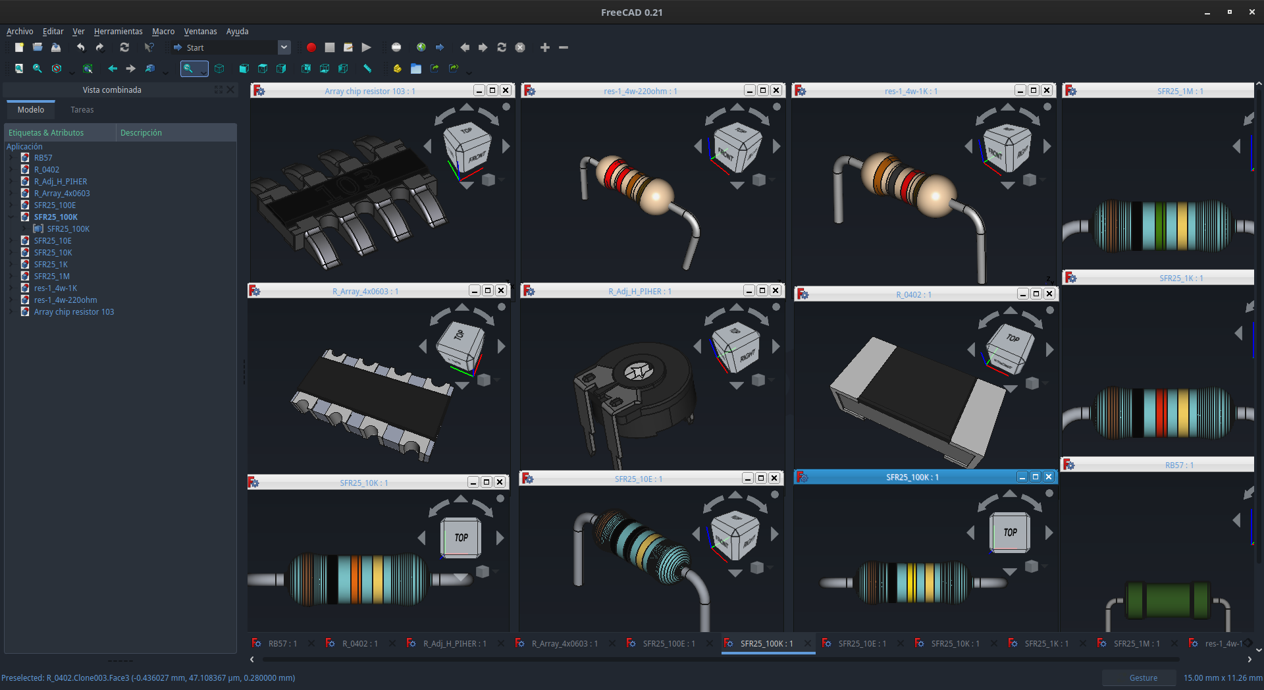Open the Macros dialog notepad icon

(348, 47)
